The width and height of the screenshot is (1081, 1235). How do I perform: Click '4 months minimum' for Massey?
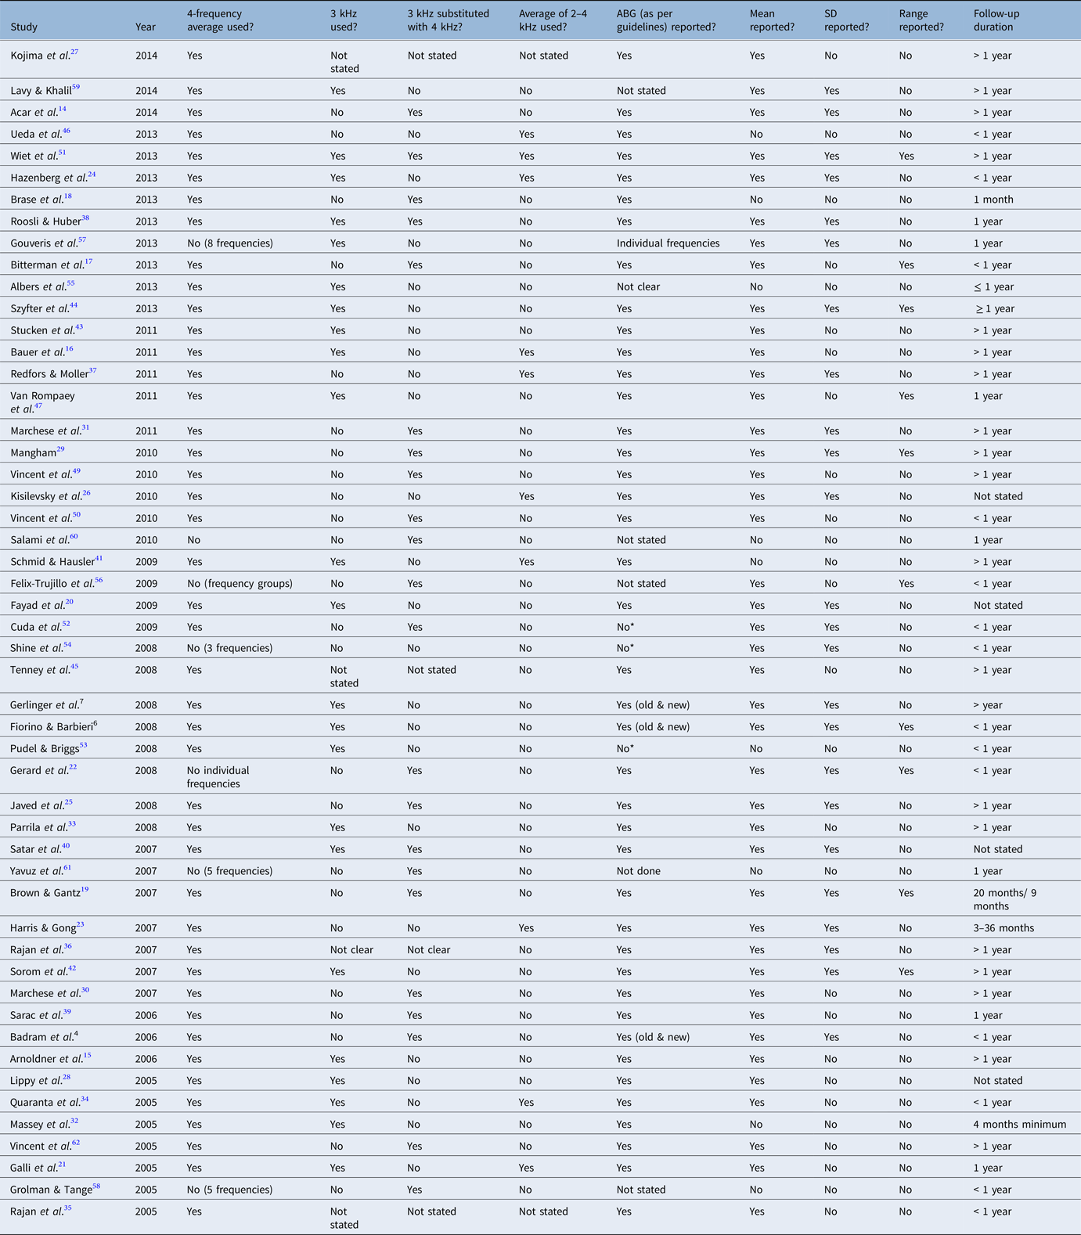(x=1020, y=1125)
